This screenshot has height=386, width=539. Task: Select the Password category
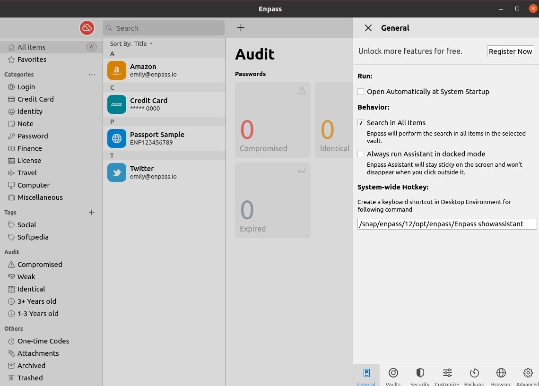[51, 136]
